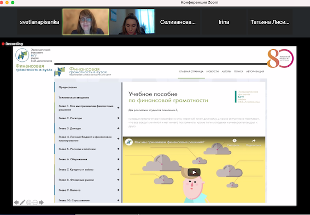Viewport: 310px width, 215px height.
Task: Expand Глава 4 Личный бюджет plus icon
Action: click(x=118, y=138)
